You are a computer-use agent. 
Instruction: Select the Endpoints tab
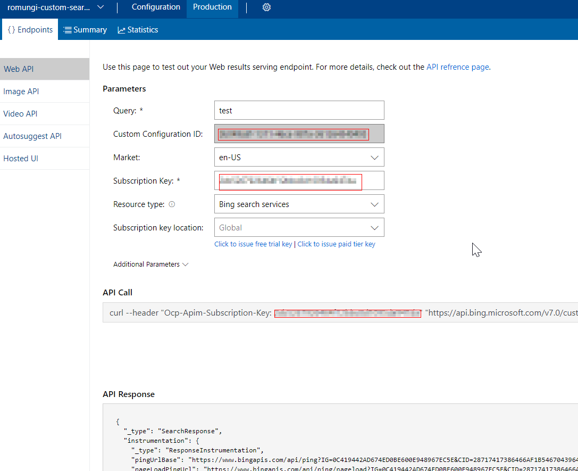[x=30, y=29]
